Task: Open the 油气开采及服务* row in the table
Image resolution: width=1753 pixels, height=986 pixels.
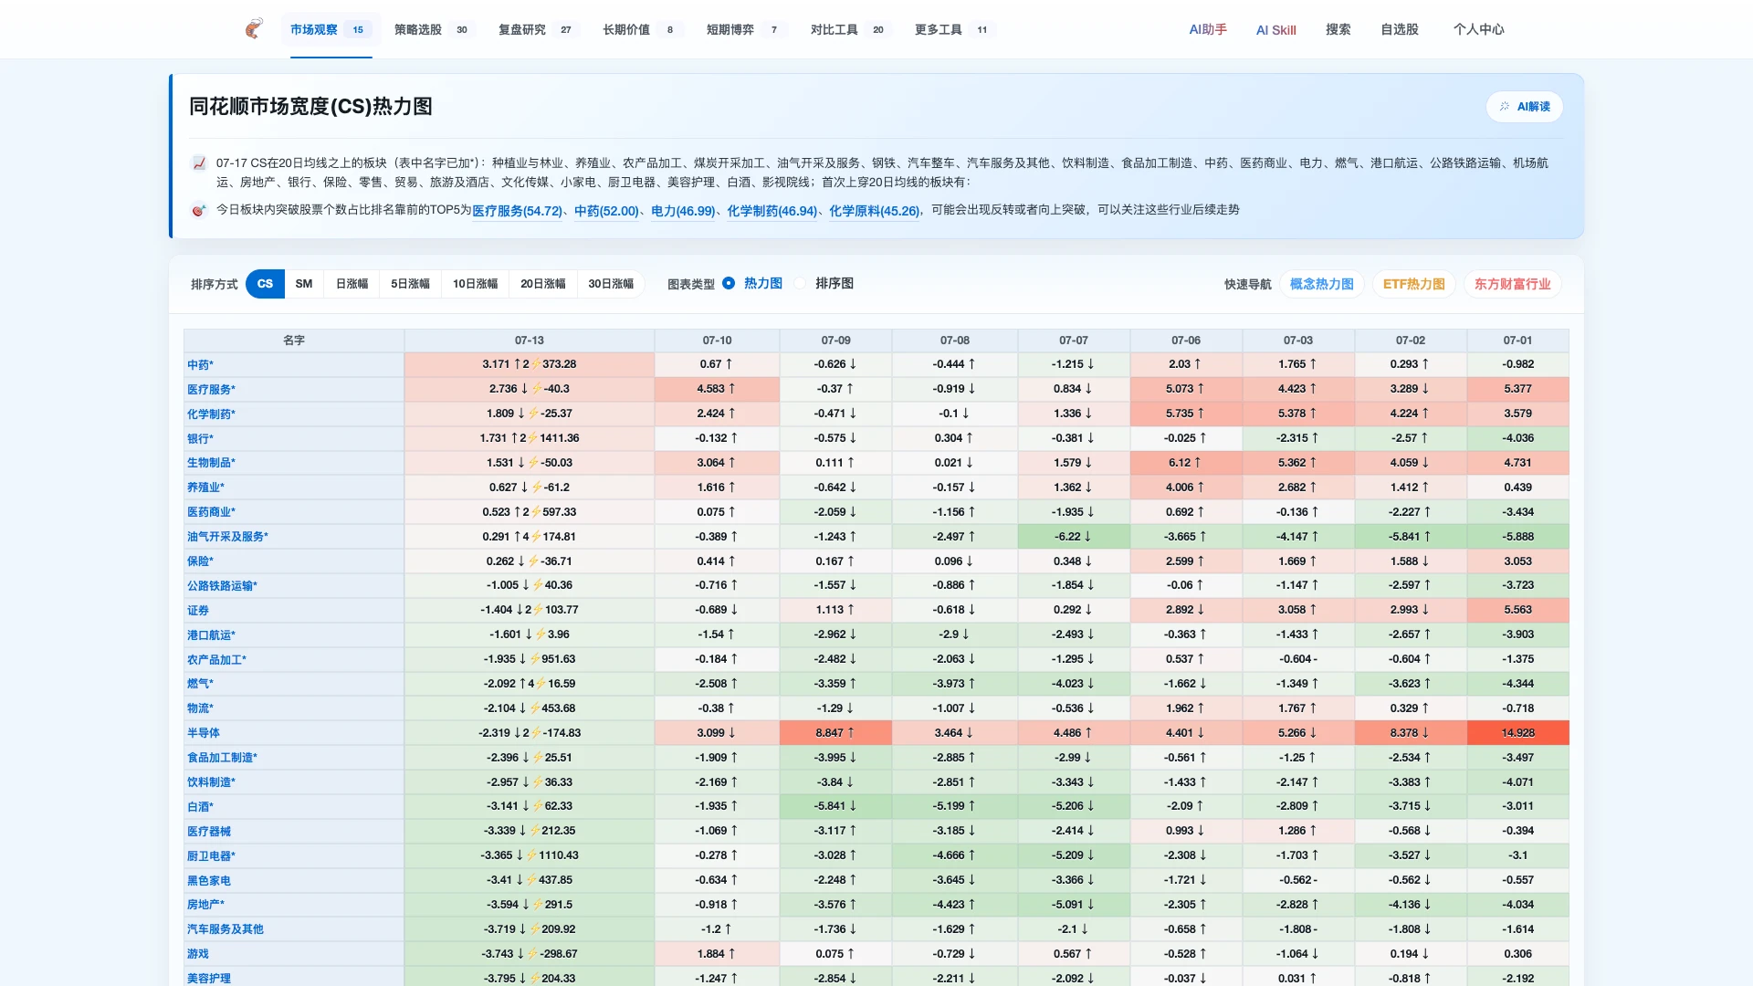Action: pos(227,537)
